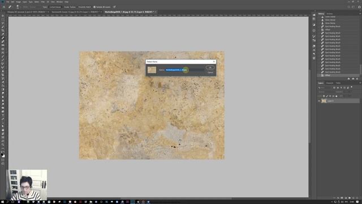Switch to the Paths tab
The height and width of the screenshot is (204, 362).
tap(338, 83)
